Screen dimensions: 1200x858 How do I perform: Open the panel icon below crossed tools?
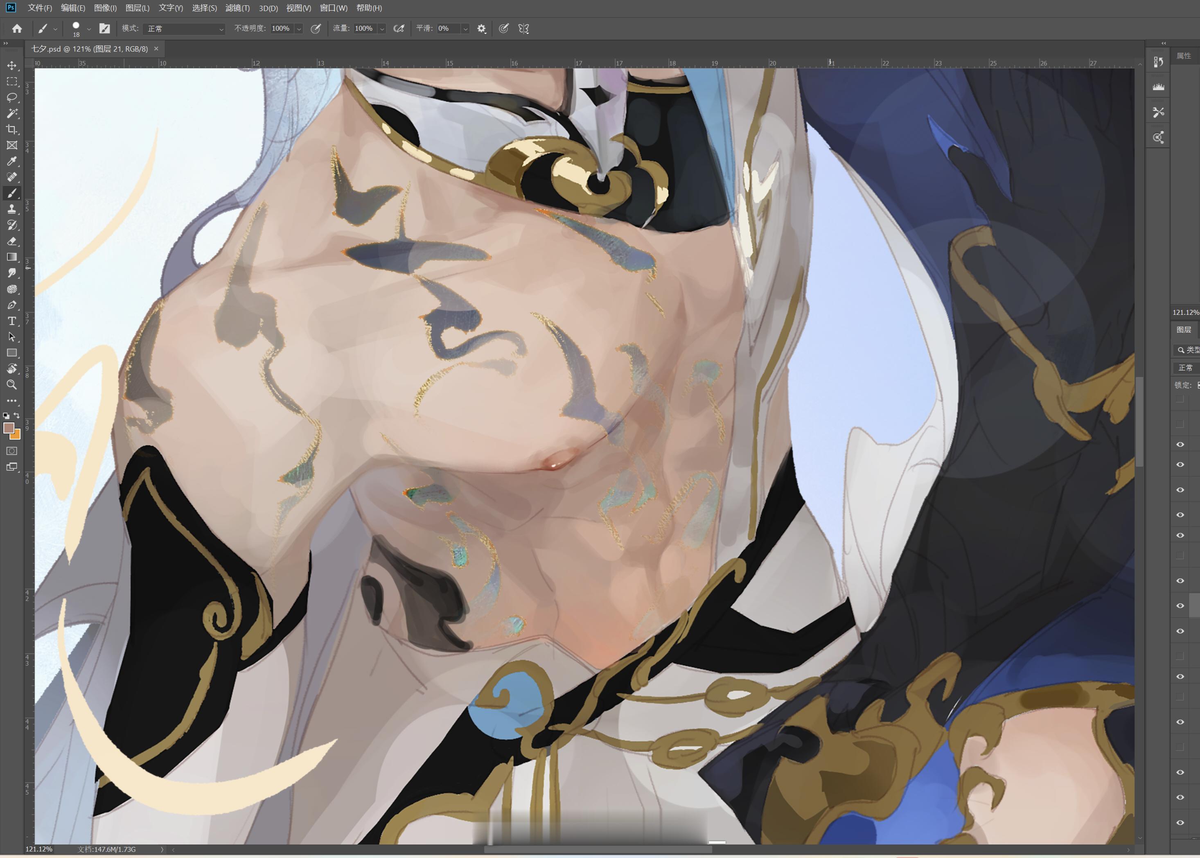[x=1158, y=138]
